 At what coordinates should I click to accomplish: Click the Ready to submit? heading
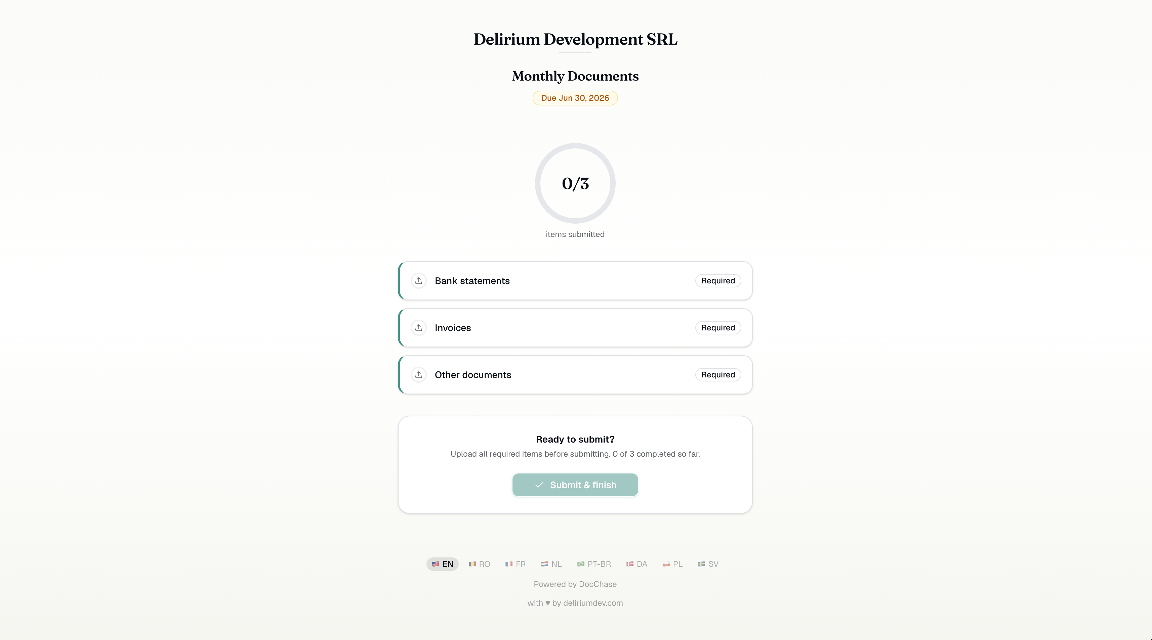[x=575, y=439]
